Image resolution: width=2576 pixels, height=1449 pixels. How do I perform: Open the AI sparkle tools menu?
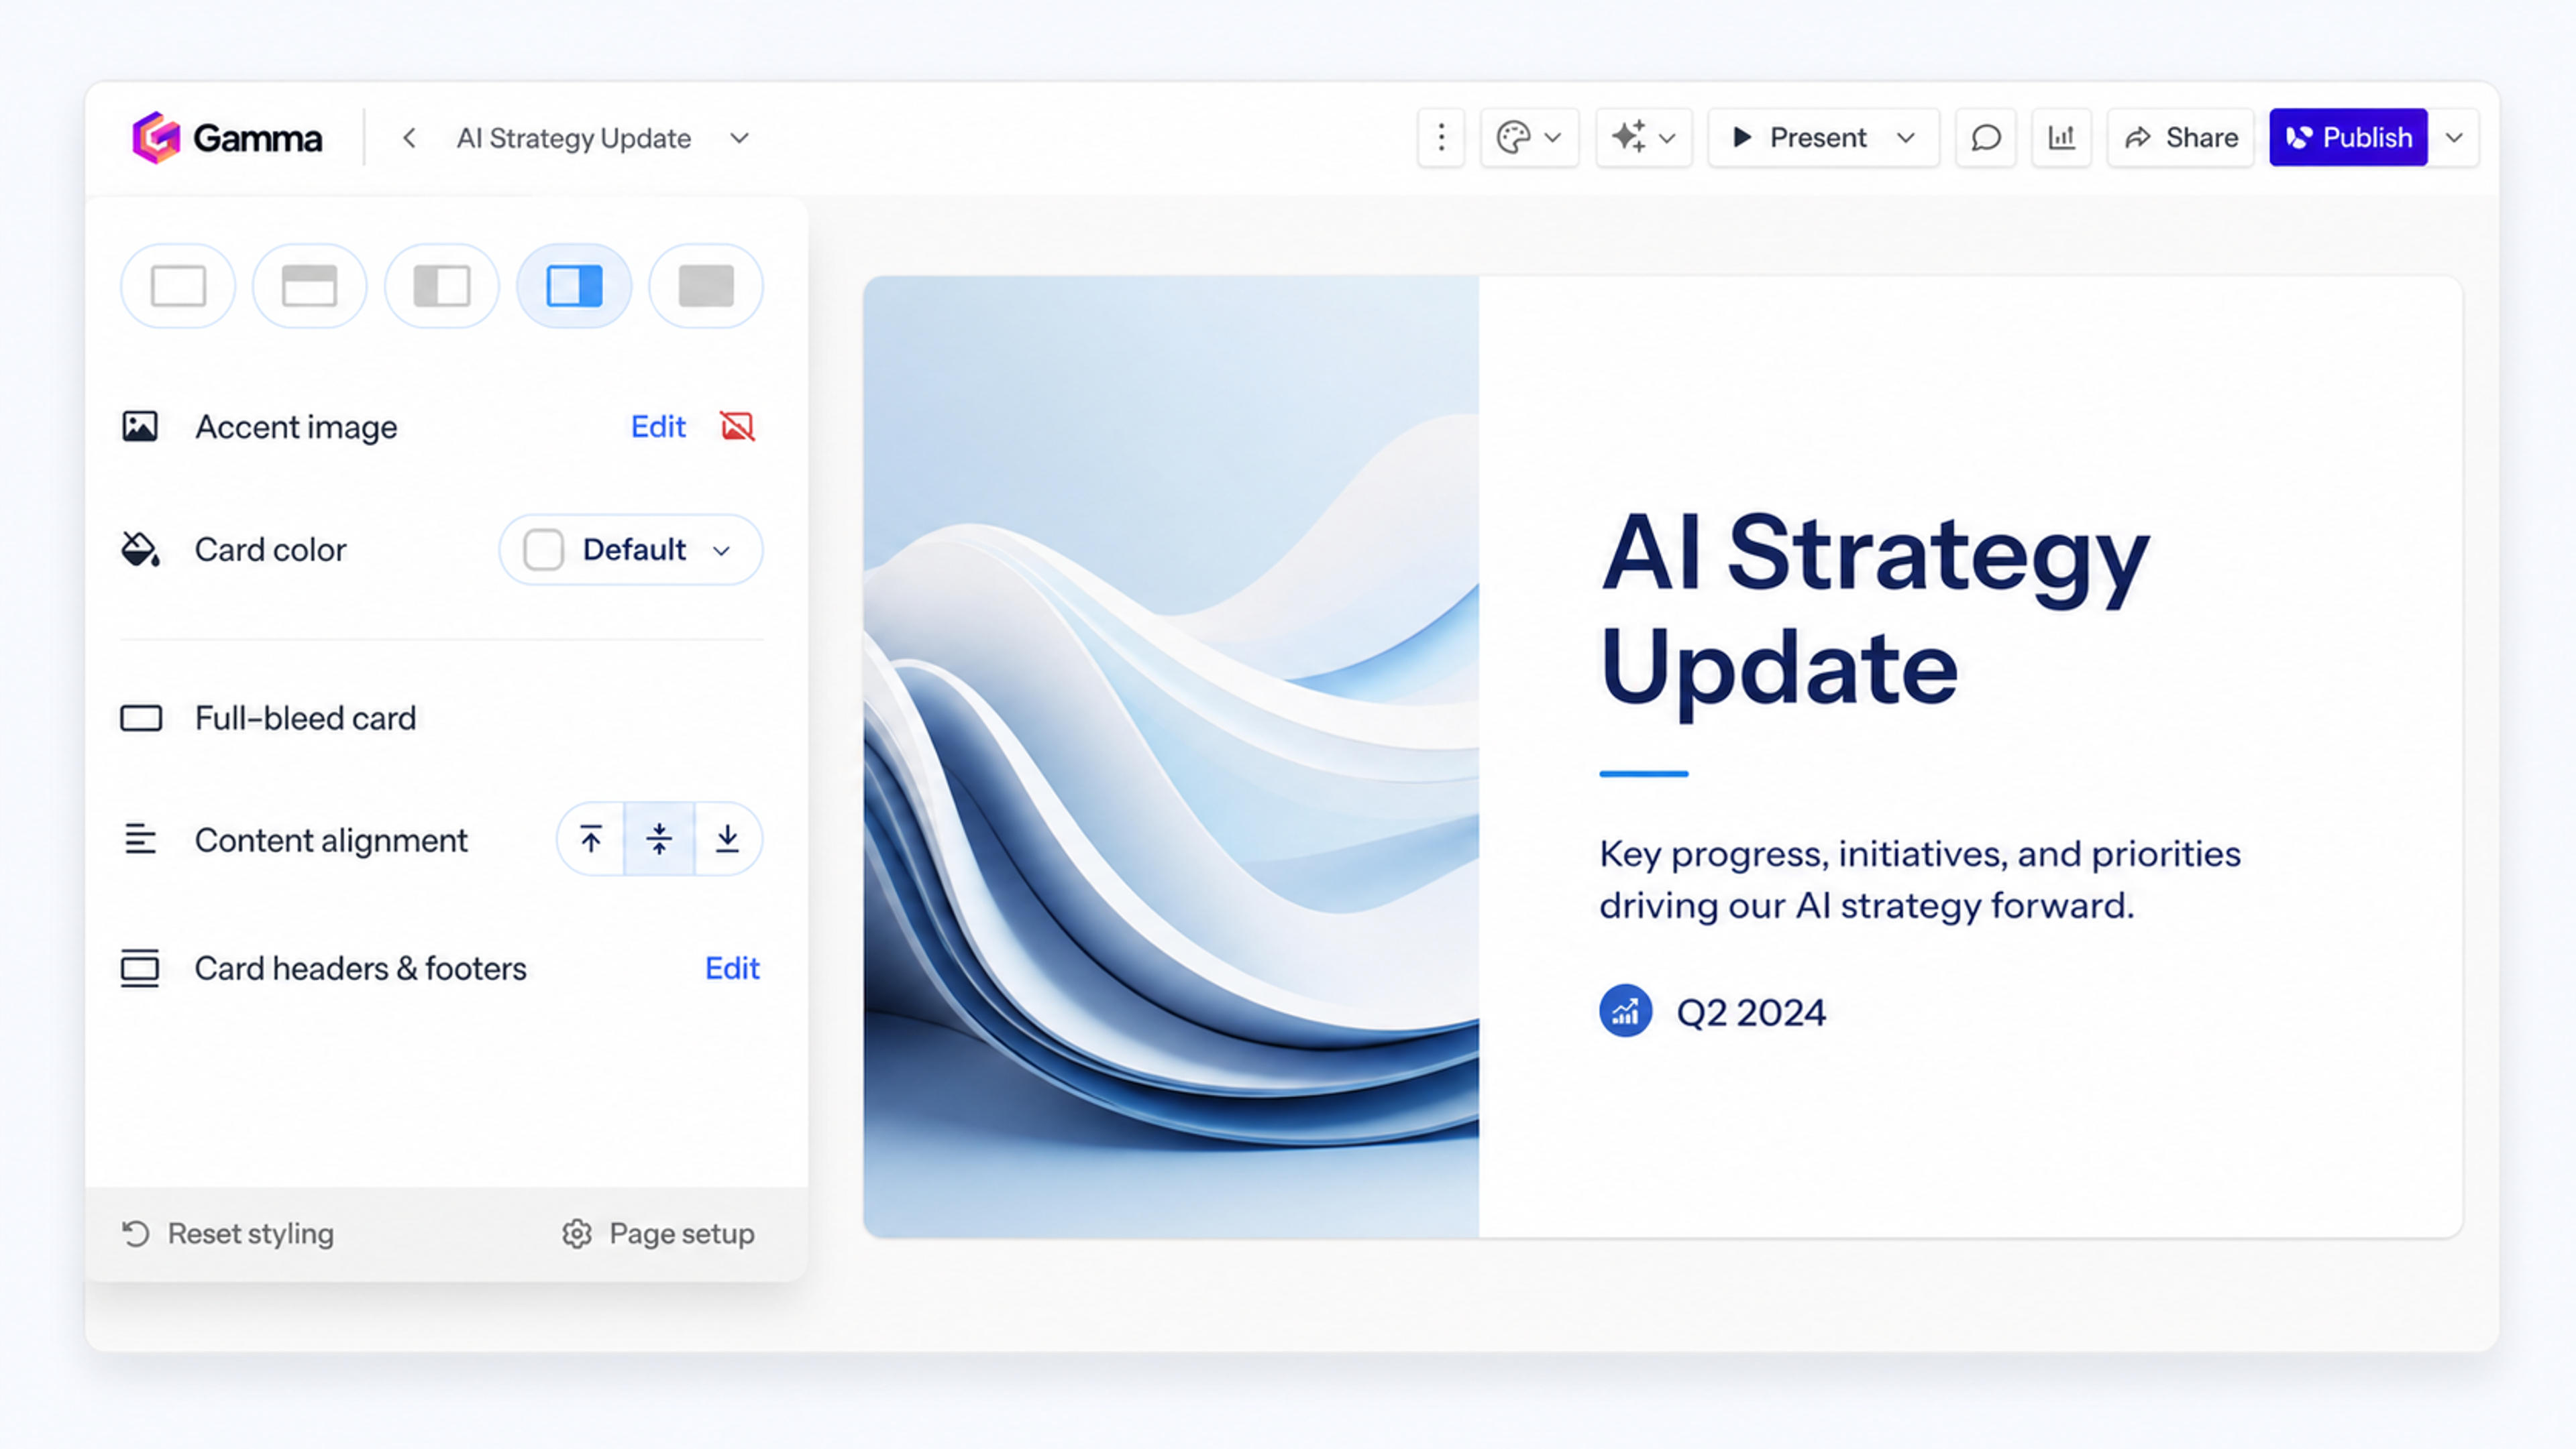coord(1643,137)
